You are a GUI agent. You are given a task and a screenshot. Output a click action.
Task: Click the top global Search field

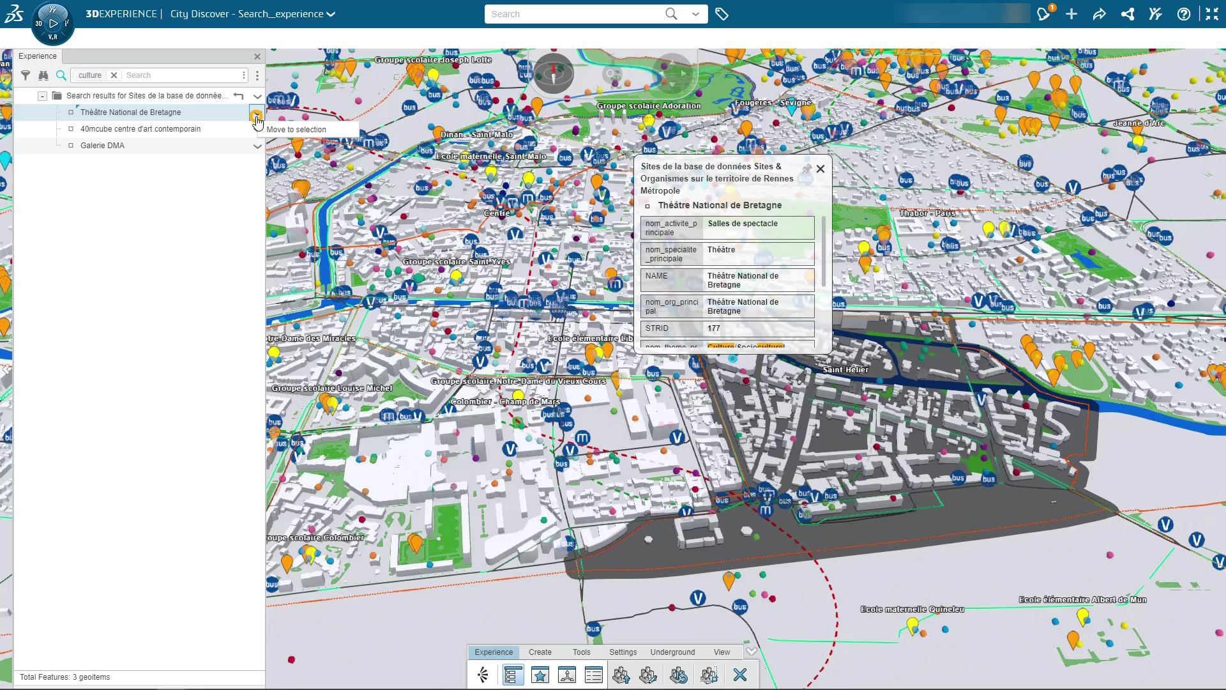575,14
